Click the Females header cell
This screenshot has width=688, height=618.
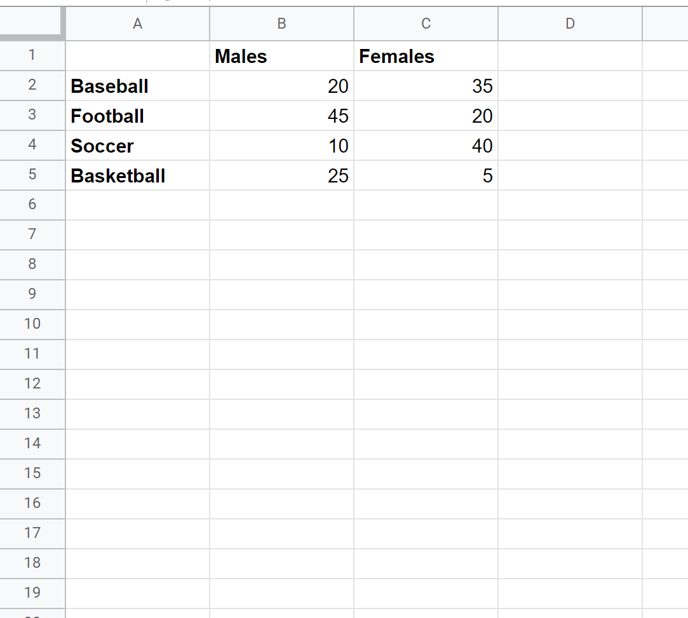pyautogui.click(x=426, y=56)
